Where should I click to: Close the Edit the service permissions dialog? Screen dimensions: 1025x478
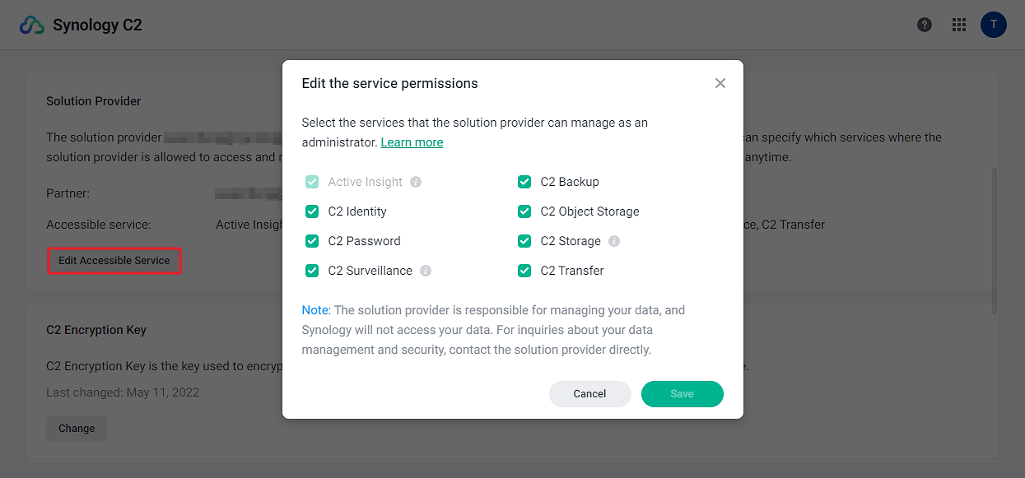[x=720, y=83]
